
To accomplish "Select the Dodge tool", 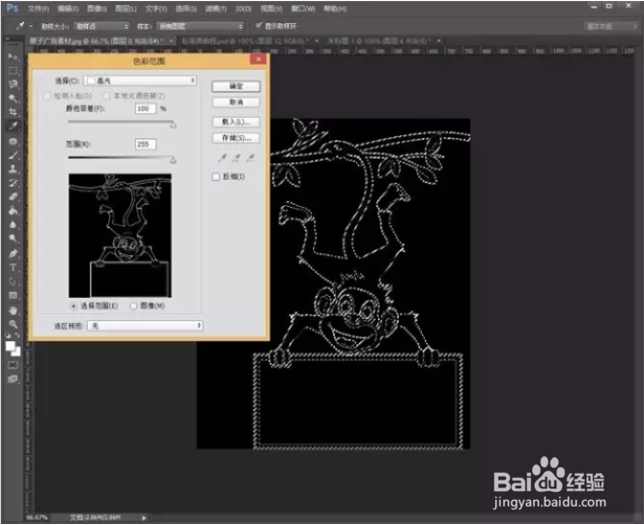I will click(13, 239).
